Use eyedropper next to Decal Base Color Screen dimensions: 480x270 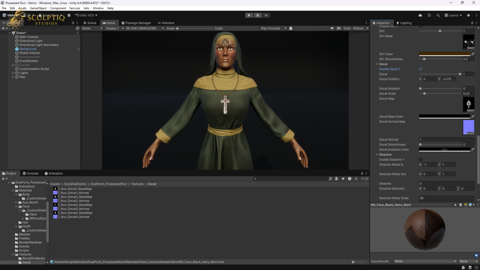point(473,117)
